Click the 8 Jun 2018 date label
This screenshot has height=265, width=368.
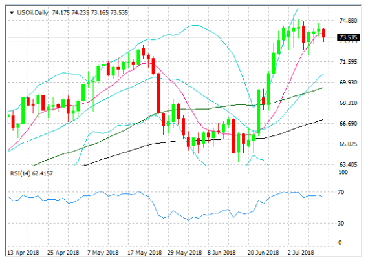[222, 253]
